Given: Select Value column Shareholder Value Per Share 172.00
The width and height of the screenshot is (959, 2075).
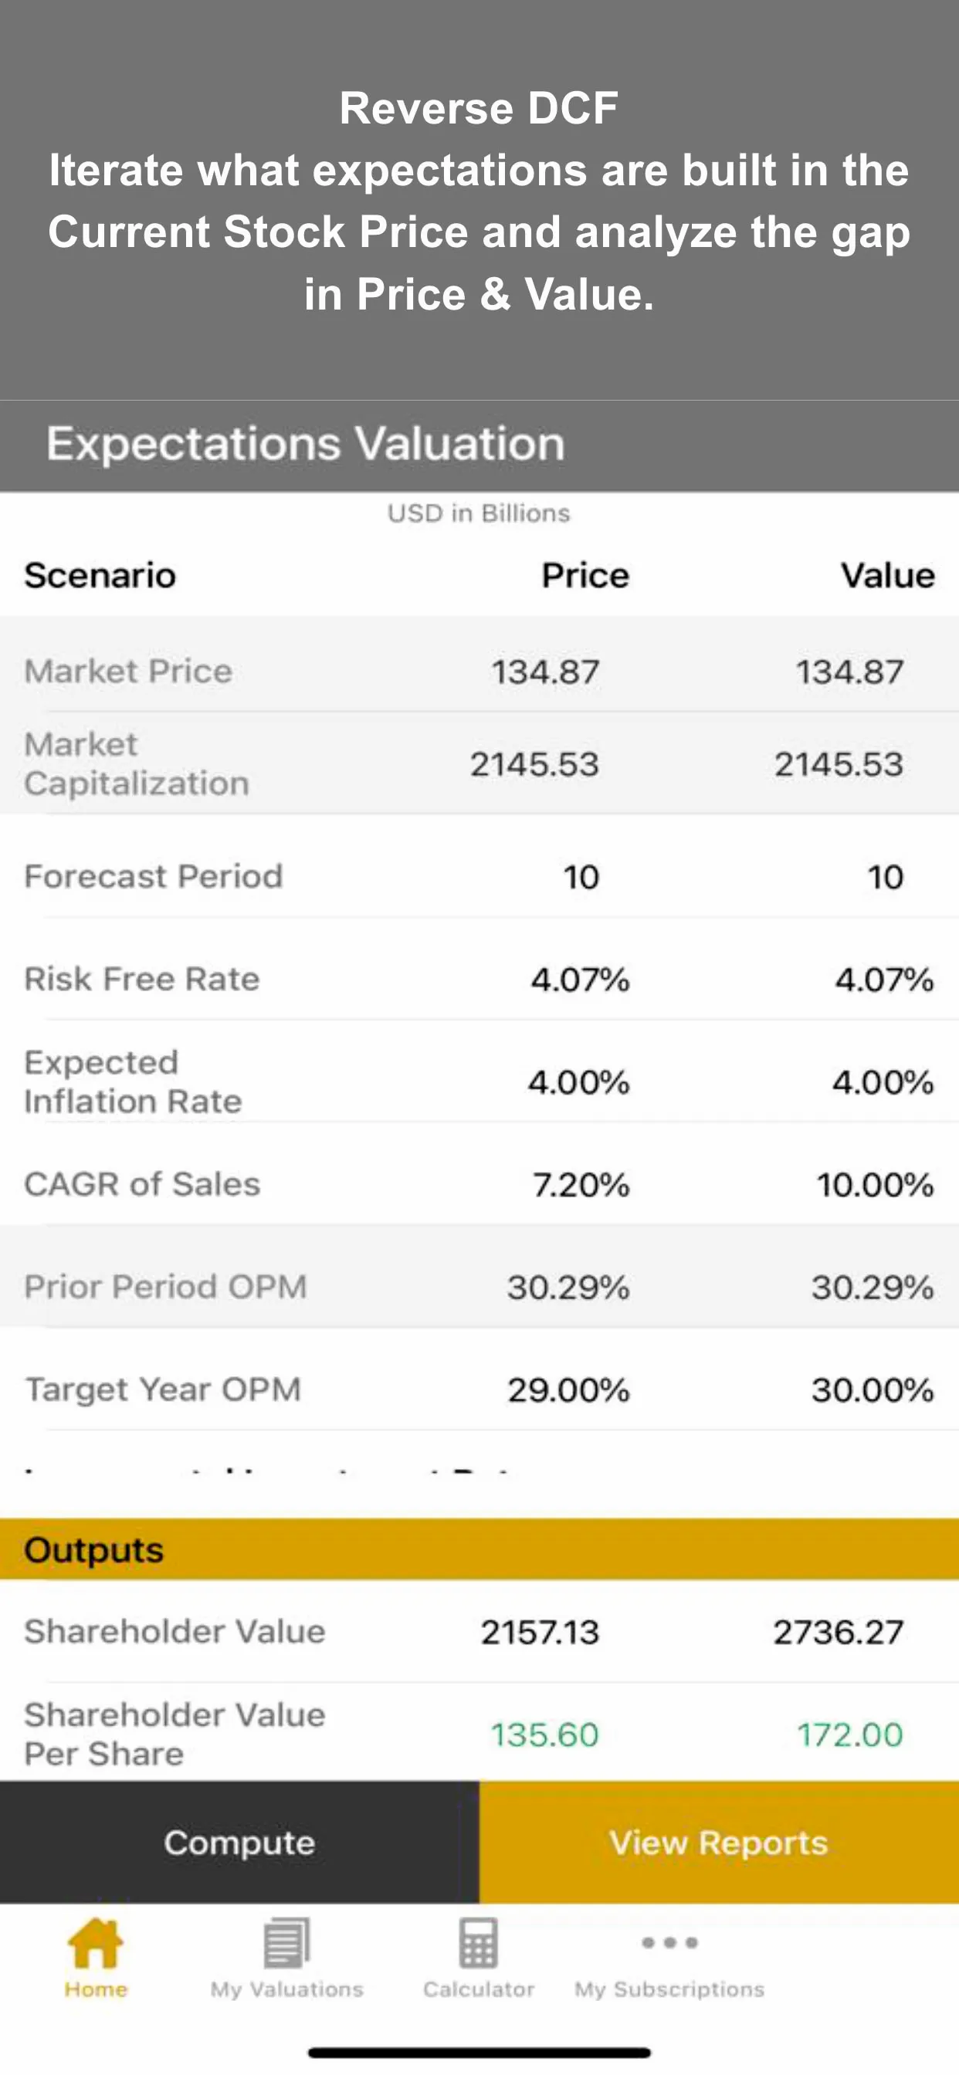Looking at the screenshot, I should click(x=850, y=1735).
